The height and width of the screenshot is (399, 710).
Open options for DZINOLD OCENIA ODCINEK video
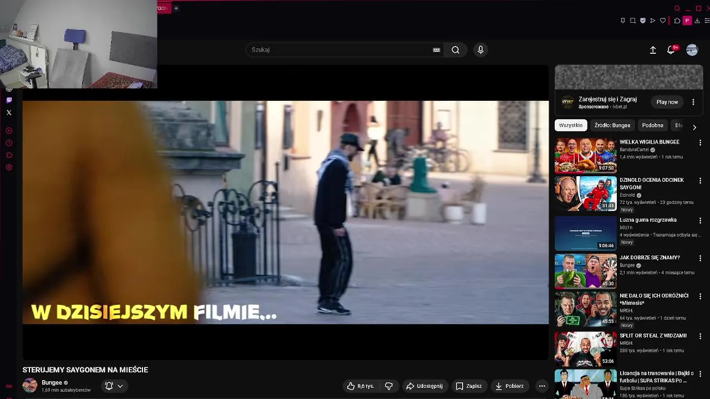tap(700, 181)
